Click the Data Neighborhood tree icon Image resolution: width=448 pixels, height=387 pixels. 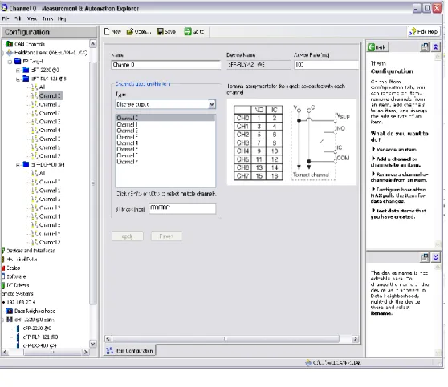pos(10,311)
